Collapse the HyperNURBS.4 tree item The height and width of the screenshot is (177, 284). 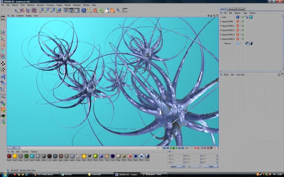(x=221, y=39)
